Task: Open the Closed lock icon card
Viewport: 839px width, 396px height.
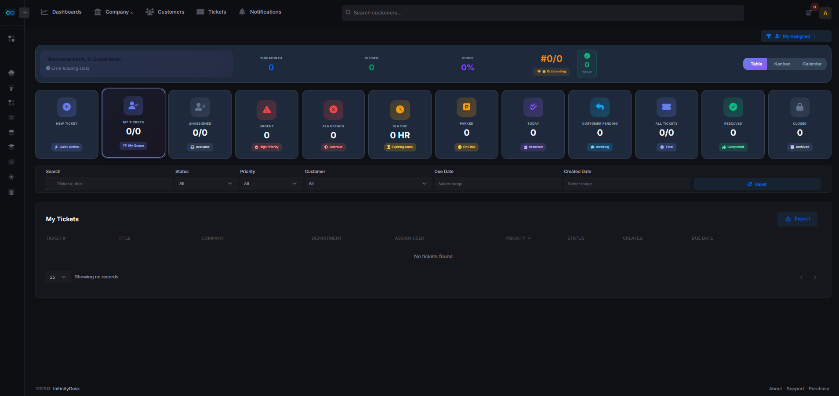Action: [x=799, y=107]
